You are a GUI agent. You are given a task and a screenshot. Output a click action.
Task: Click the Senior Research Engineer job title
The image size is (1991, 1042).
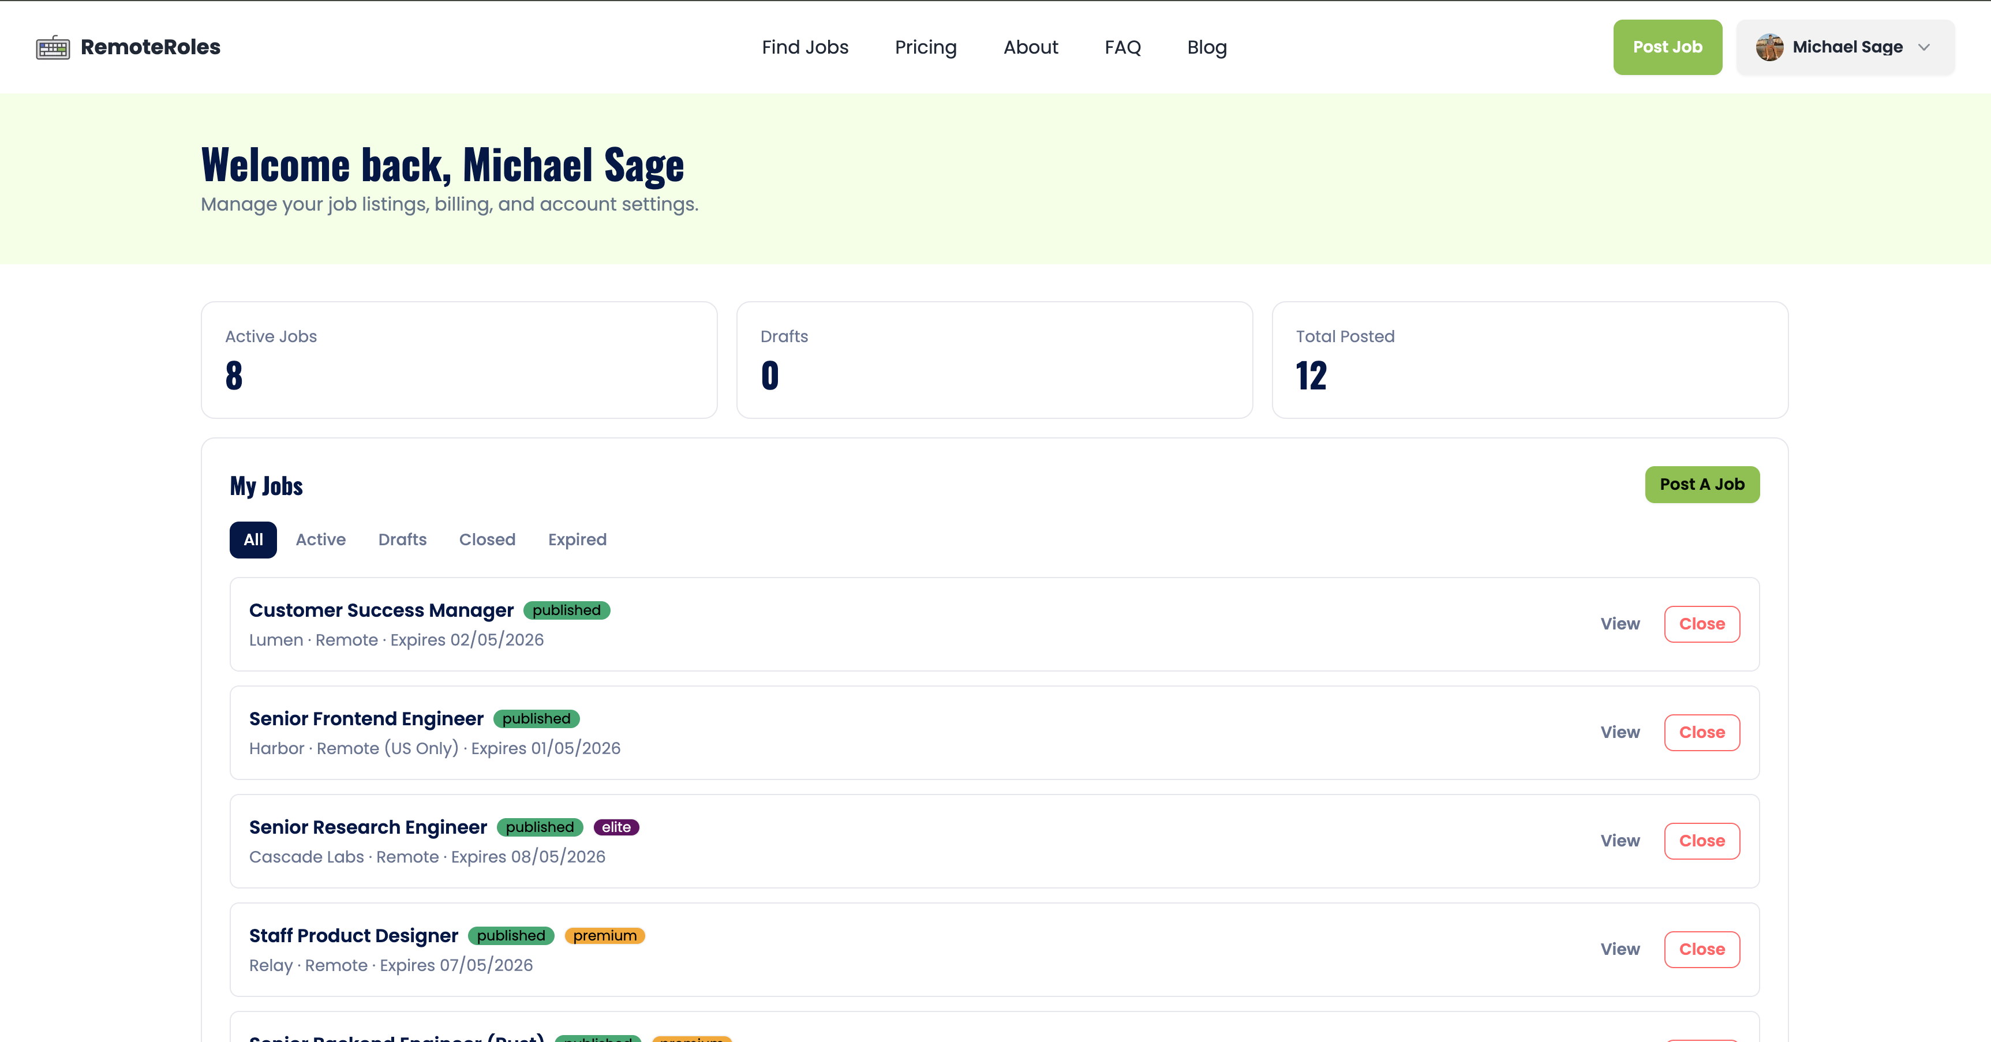(368, 827)
